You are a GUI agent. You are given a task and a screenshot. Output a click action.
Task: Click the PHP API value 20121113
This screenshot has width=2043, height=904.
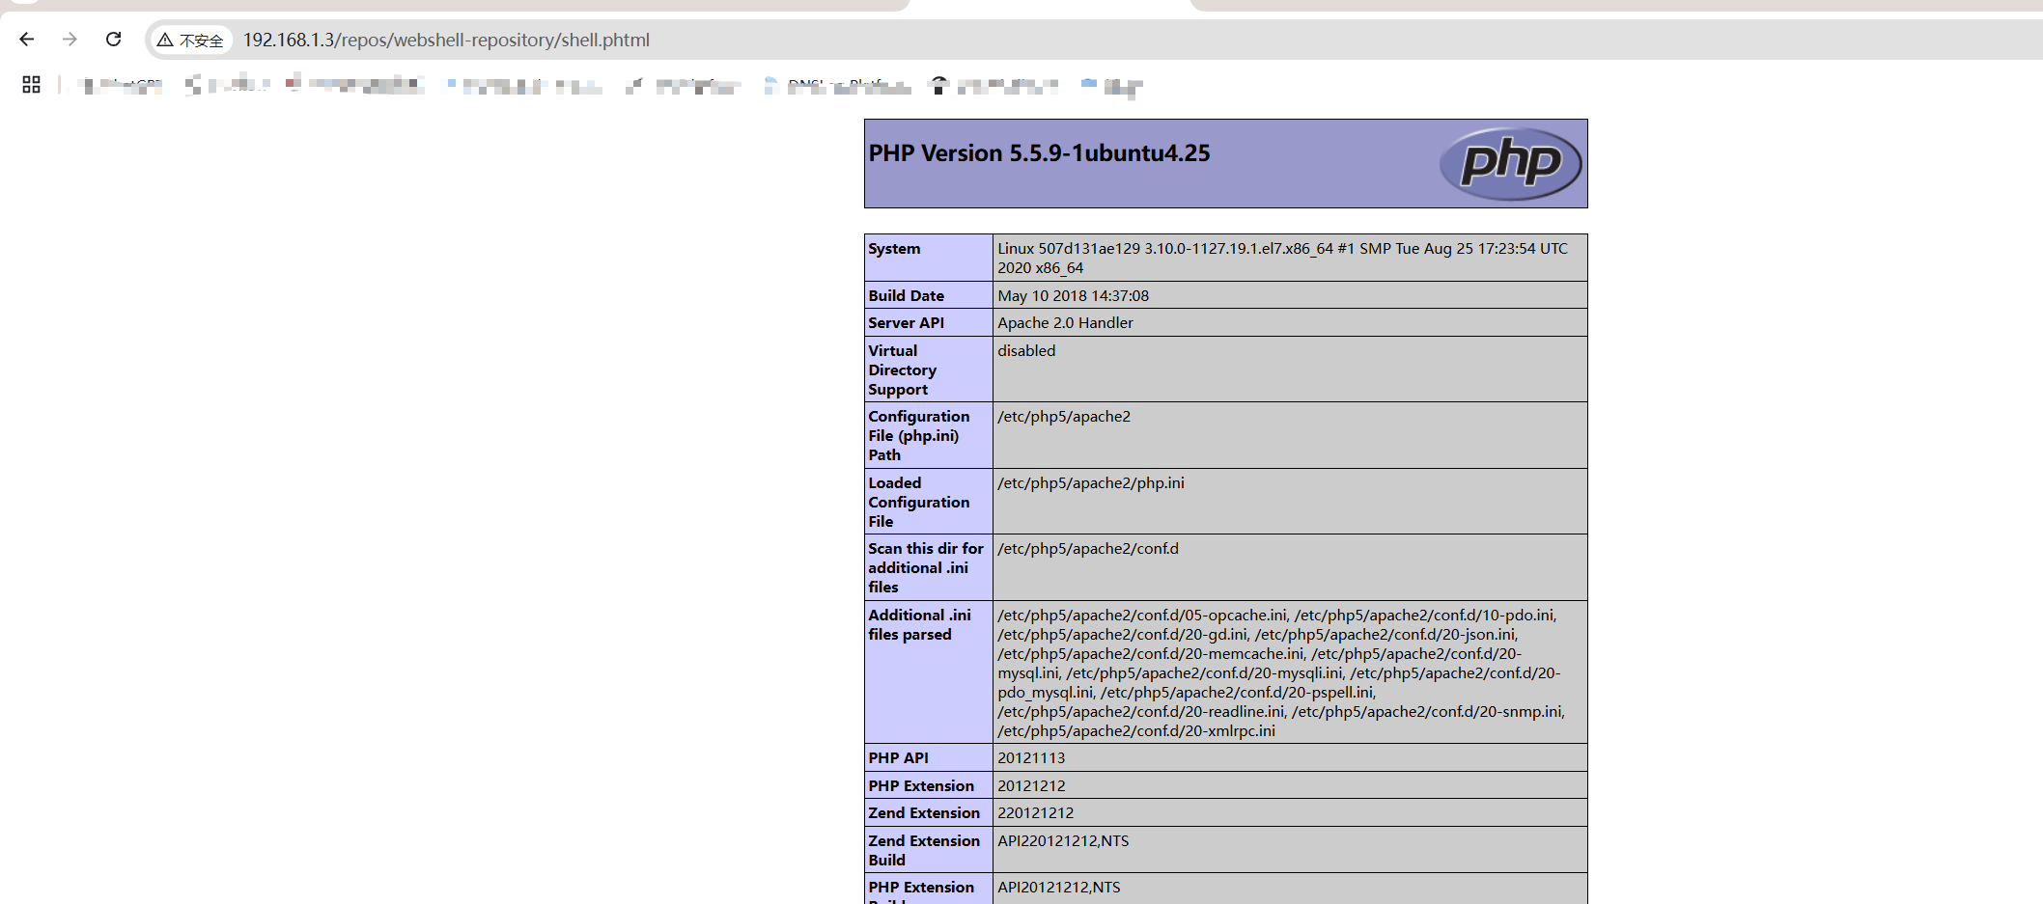click(x=1031, y=758)
